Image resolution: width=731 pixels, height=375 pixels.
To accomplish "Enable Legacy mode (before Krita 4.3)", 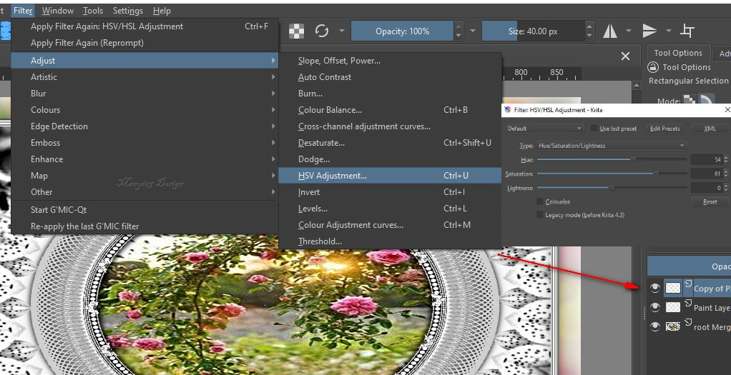I will click(540, 215).
